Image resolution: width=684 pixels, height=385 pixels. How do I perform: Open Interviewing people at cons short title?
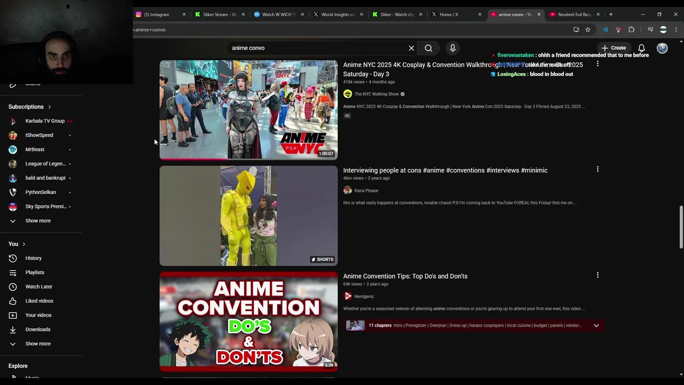tap(445, 170)
